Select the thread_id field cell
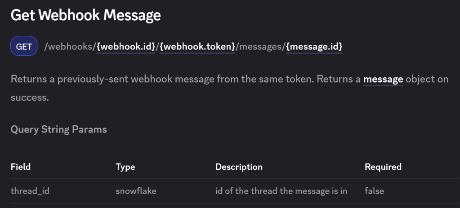This screenshot has height=208, width=460. pyautogui.click(x=30, y=191)
